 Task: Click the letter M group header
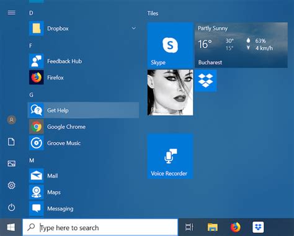pos(32,160)
